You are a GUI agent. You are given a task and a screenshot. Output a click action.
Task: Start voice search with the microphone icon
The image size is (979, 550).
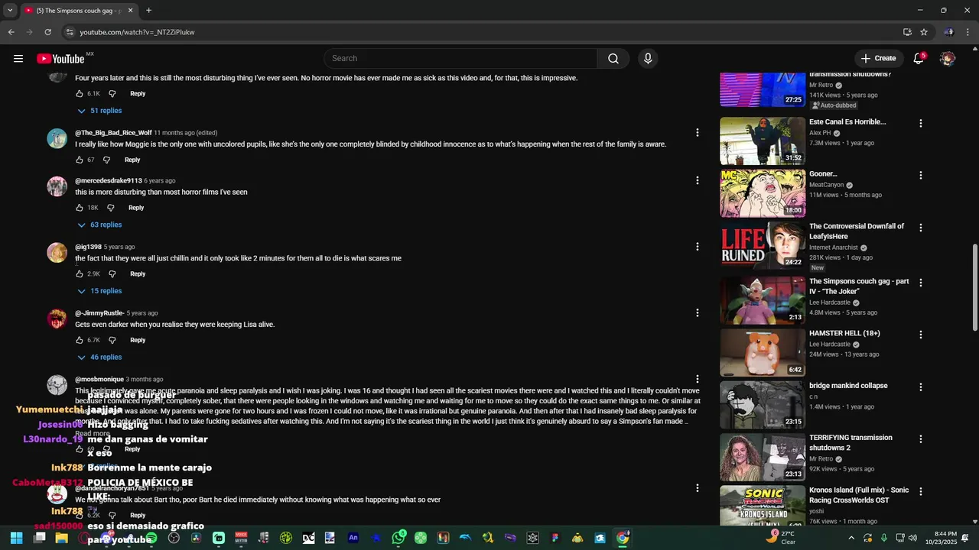648,59
